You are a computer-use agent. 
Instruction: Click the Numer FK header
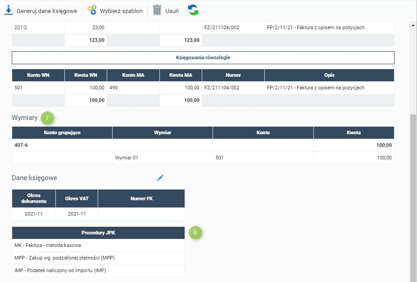[x=141, y=198]
